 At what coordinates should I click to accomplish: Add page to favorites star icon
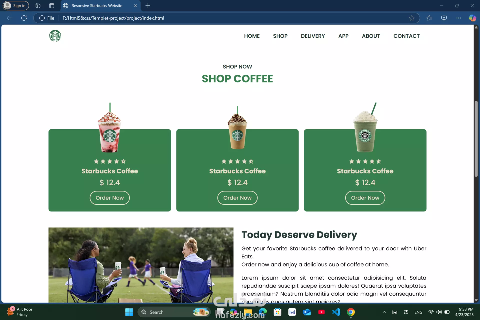(411, 18)
